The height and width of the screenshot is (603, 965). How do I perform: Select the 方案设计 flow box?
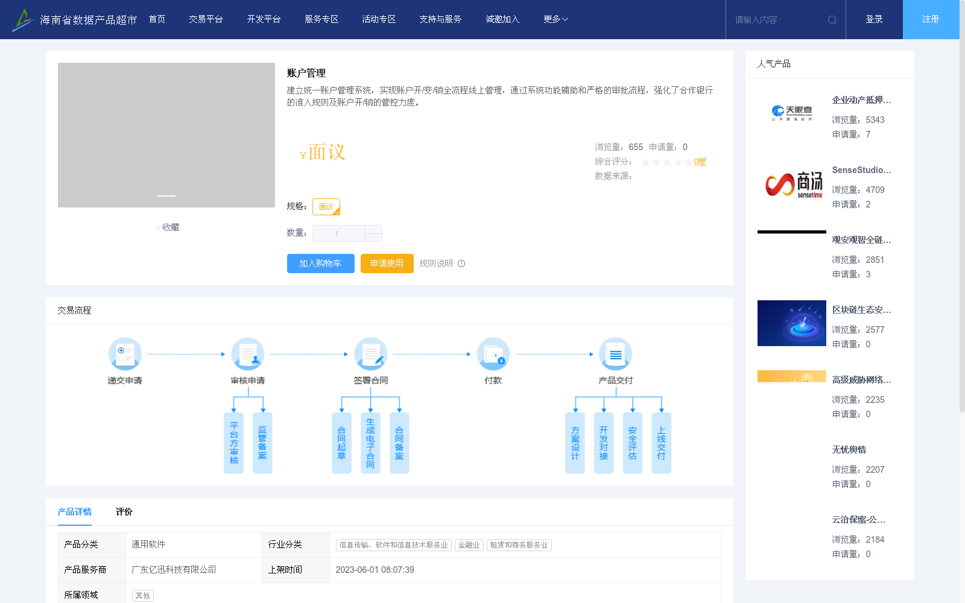click(x=575, y=443)
